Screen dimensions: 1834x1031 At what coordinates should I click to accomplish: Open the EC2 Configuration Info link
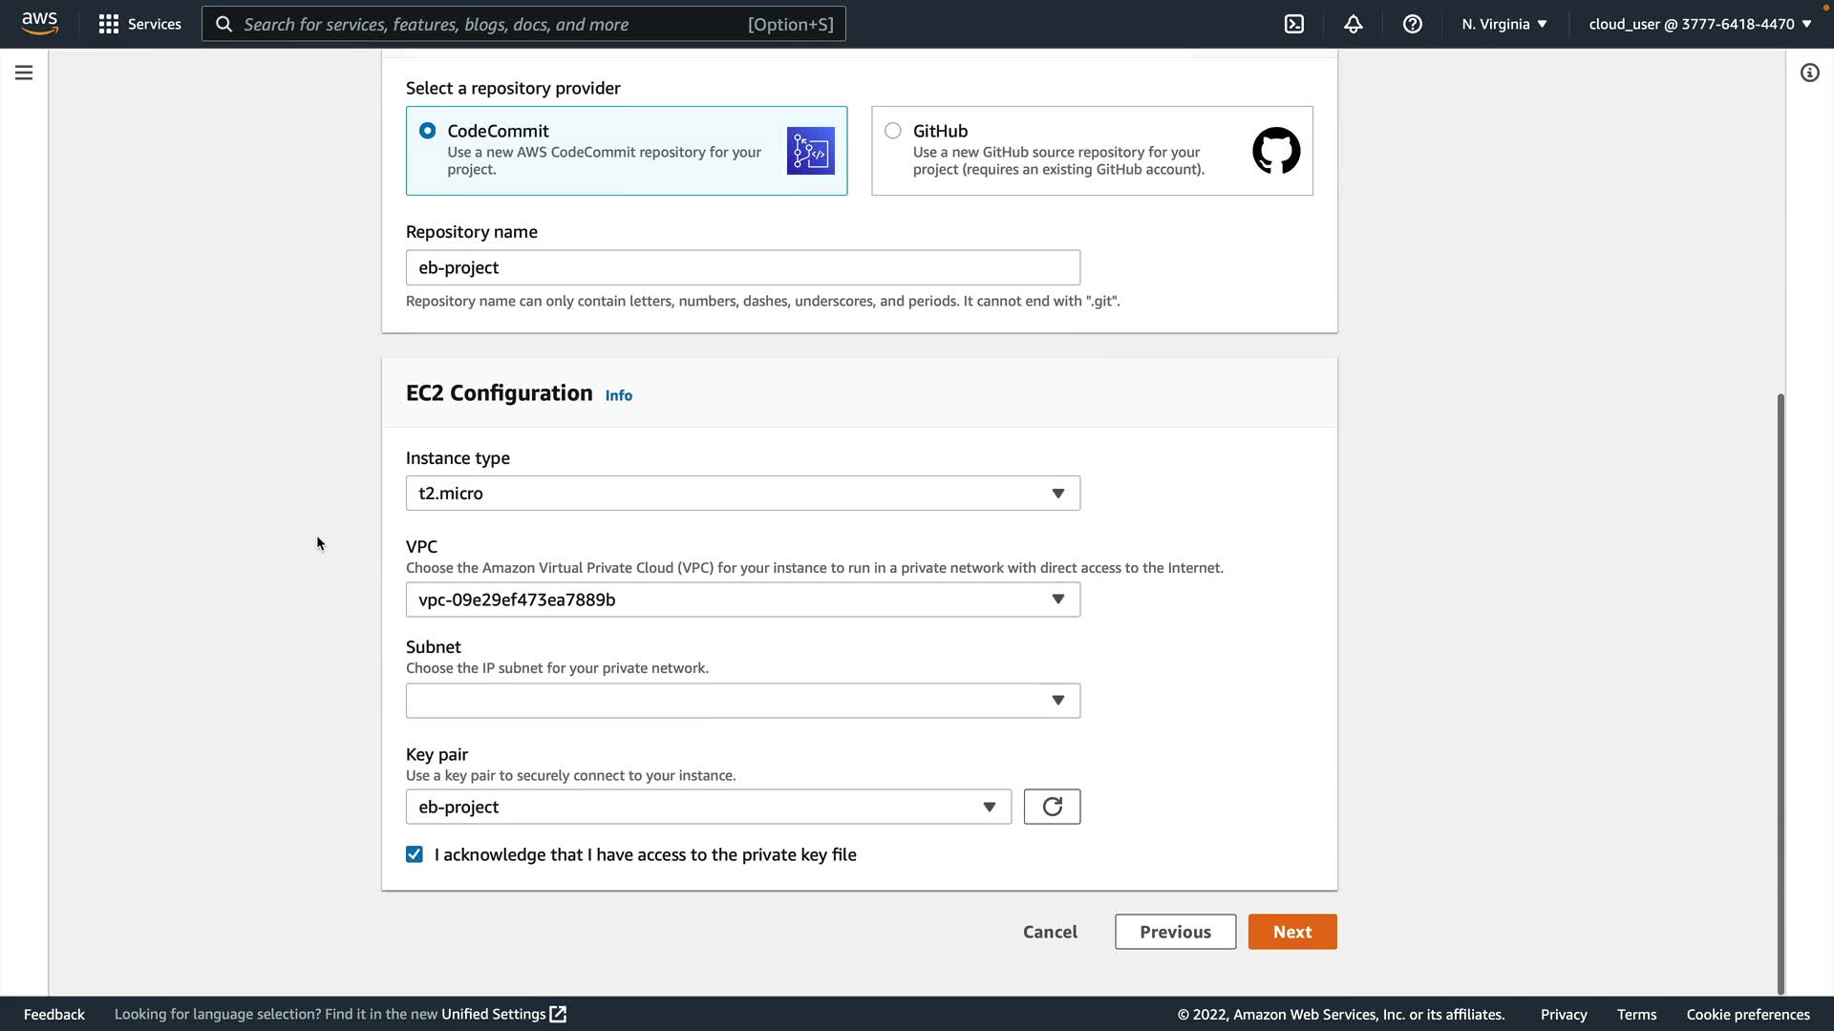click(x=618, y=395)
